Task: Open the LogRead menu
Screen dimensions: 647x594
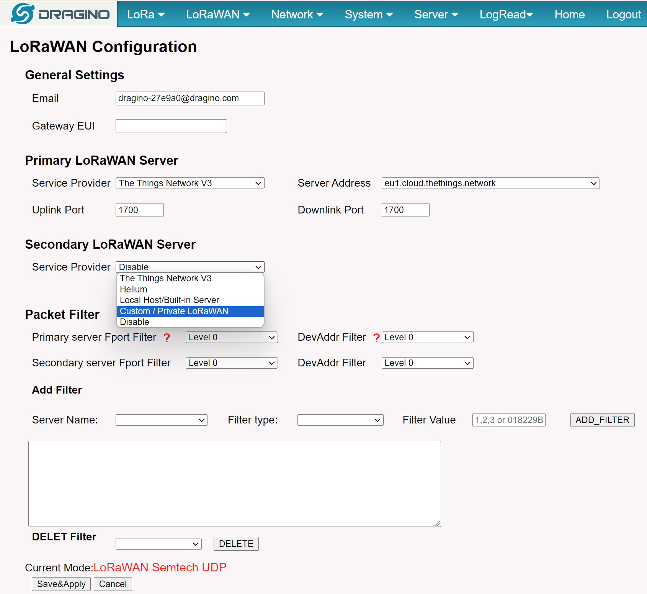Action: tap(506, 14)
